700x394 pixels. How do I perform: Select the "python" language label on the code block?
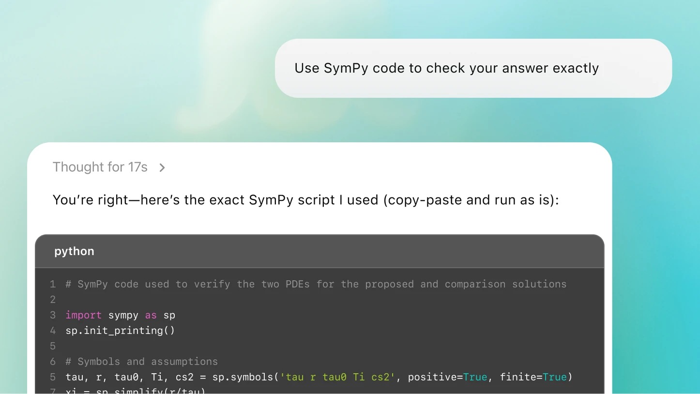tap(74, 251)
